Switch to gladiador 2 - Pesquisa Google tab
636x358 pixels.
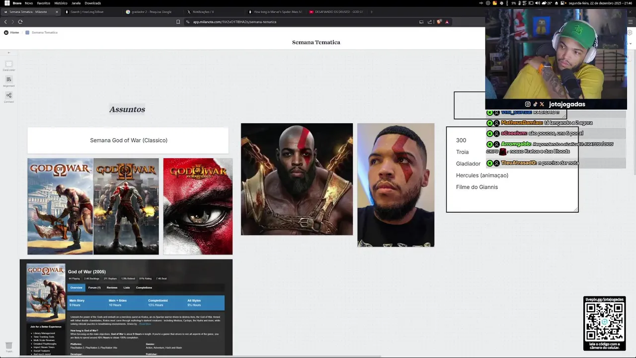153,12
